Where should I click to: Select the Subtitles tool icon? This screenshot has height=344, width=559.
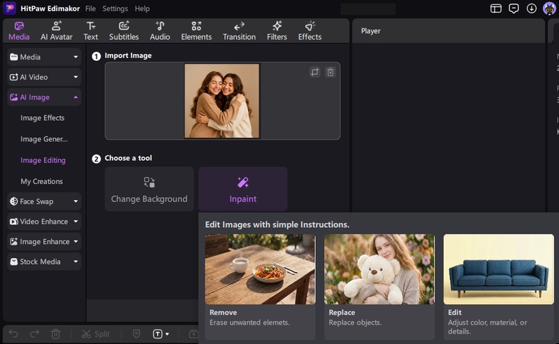124,26
